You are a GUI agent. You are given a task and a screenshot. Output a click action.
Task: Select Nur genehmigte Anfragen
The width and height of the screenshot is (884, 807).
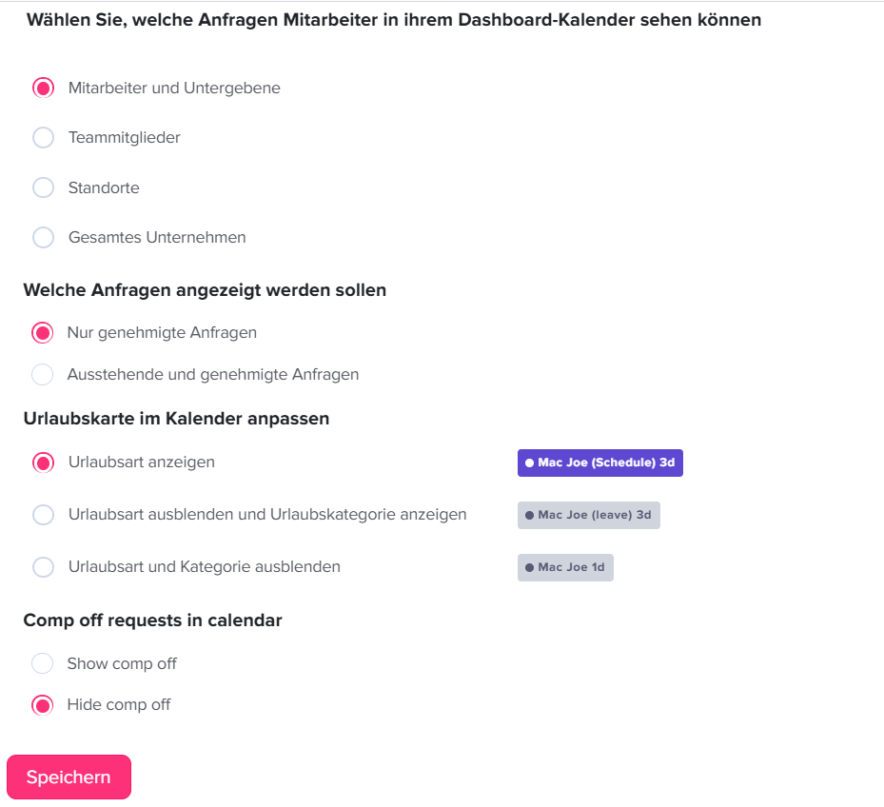(x=43, y=332)
